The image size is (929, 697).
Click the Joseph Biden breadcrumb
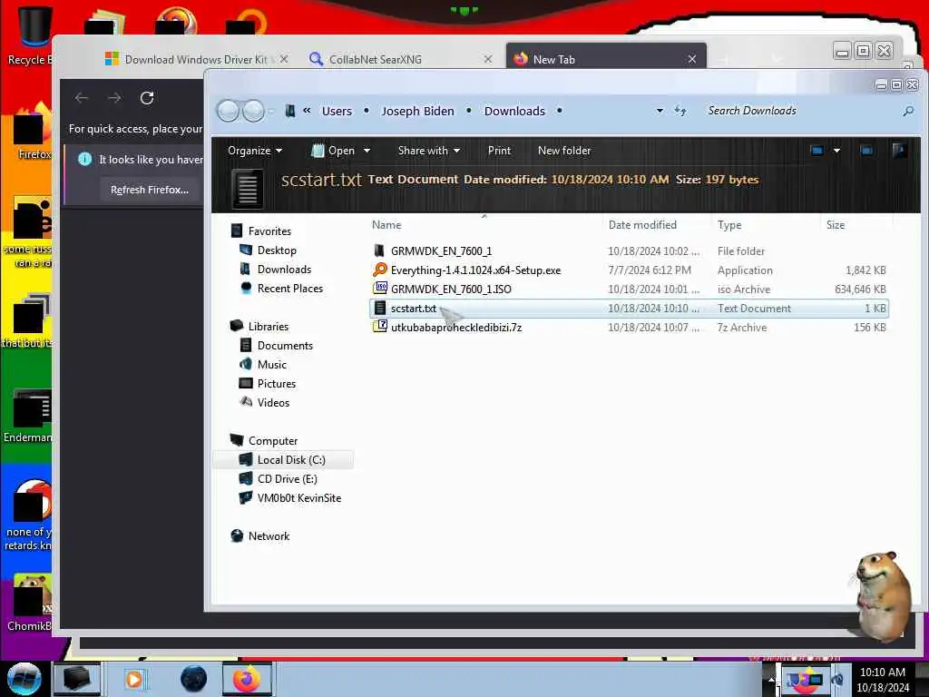(x=417, y=111)
